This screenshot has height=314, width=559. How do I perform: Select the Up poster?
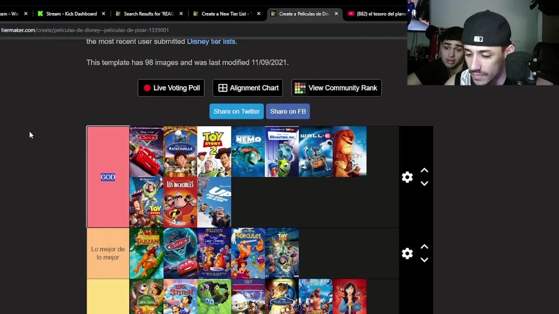tap(214, 202)
